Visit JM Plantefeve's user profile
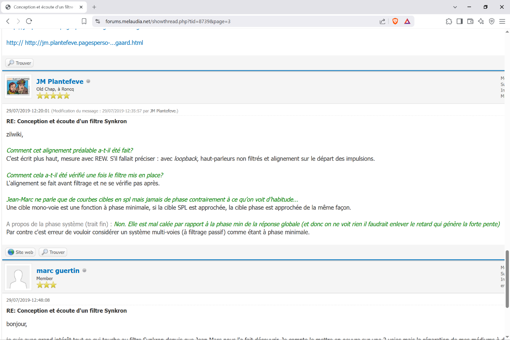 click(x=60, y=82)
